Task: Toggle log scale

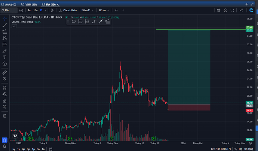Action: pos(240,149)
